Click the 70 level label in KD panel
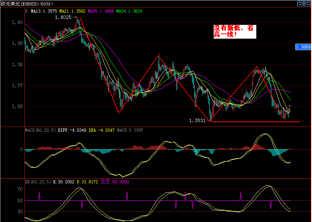Screen dimensions: 312x222 [x=20, y=189]
